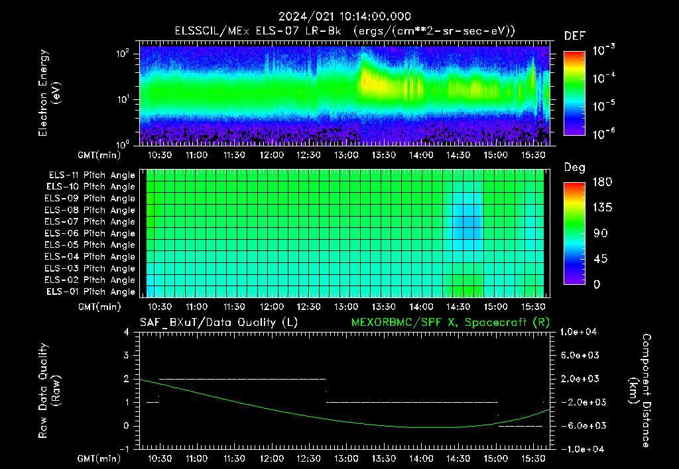Click the pitch angle grid panel

(x=345, y=234)
